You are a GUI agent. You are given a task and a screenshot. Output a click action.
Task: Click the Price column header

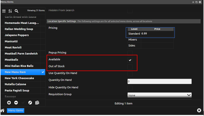(x=157, y=29)
